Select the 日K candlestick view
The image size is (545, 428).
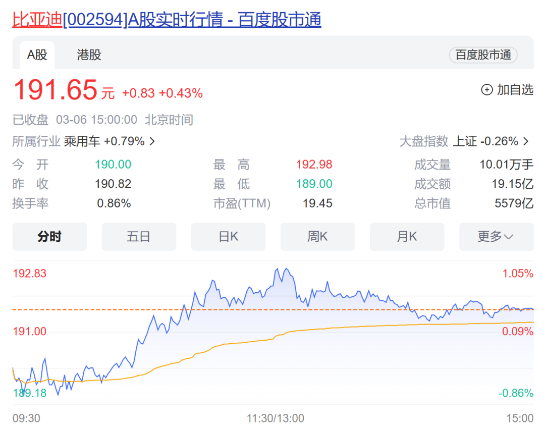point(228,236)
